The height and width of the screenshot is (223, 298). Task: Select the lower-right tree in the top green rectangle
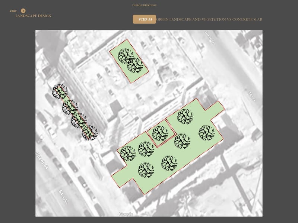[135, 65]
